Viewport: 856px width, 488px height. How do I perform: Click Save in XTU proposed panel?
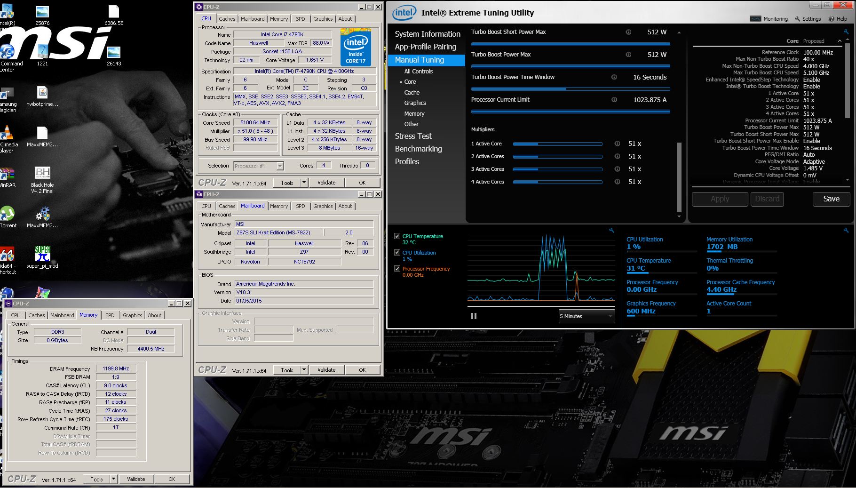click(831, 199)
